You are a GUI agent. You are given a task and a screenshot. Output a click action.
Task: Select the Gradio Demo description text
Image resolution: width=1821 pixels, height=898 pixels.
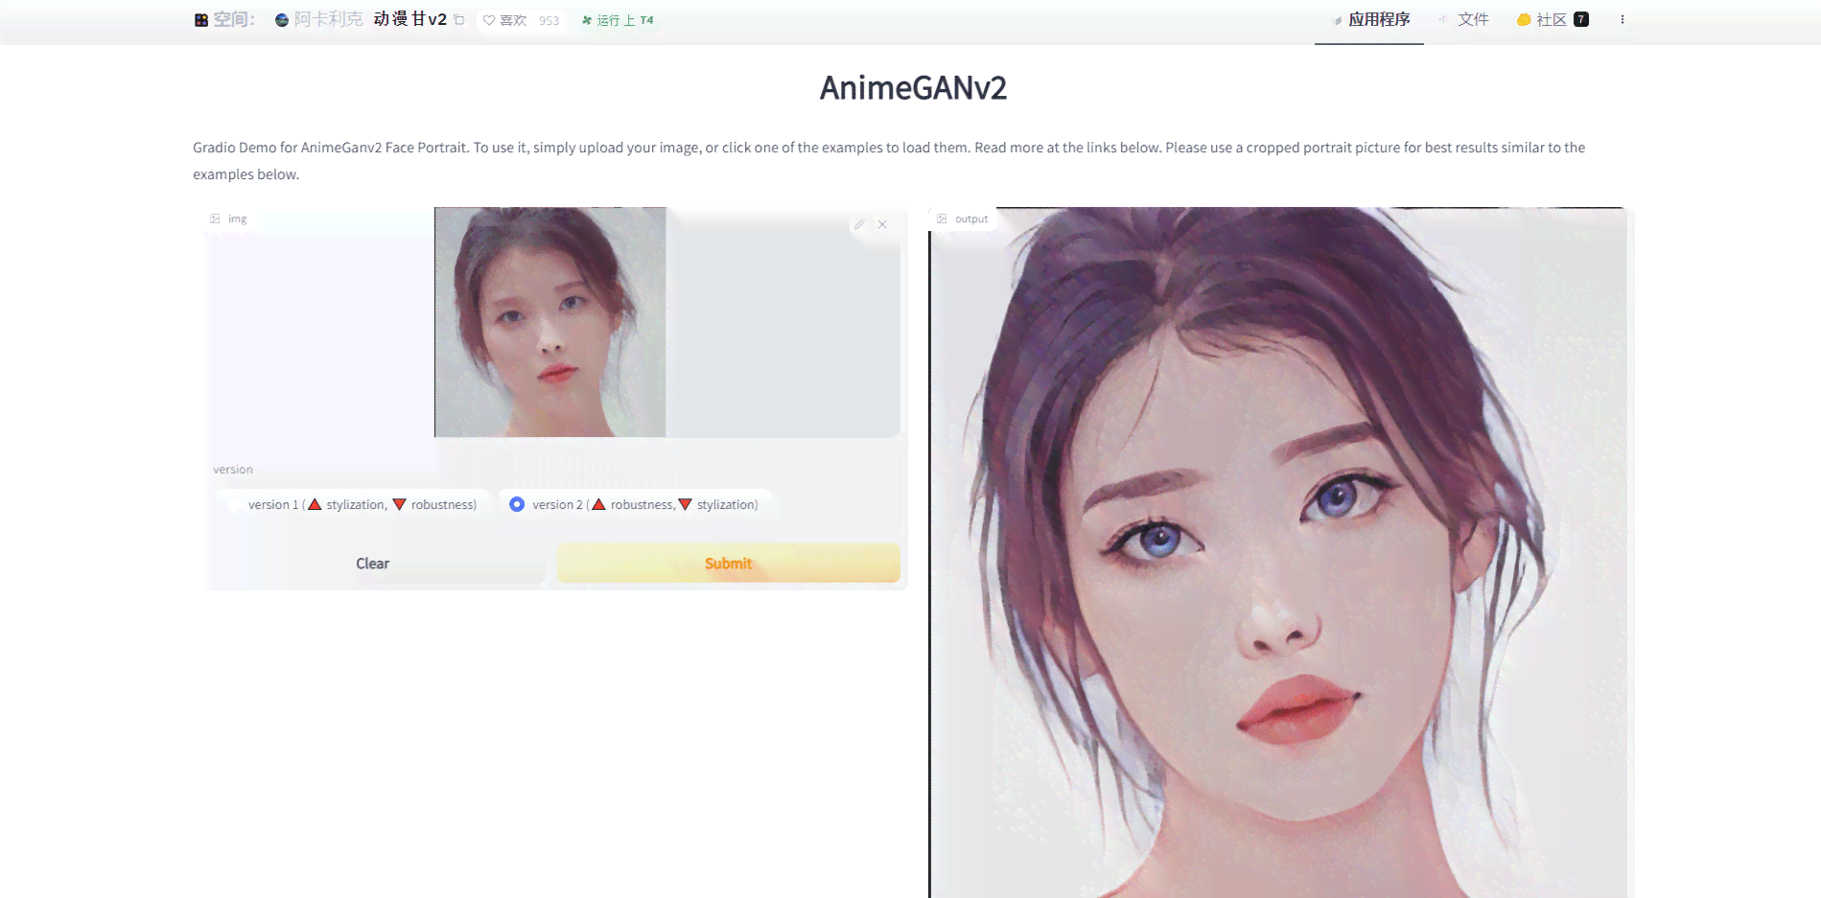(889, 161)
